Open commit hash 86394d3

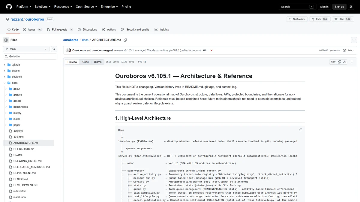click(324, 50)
